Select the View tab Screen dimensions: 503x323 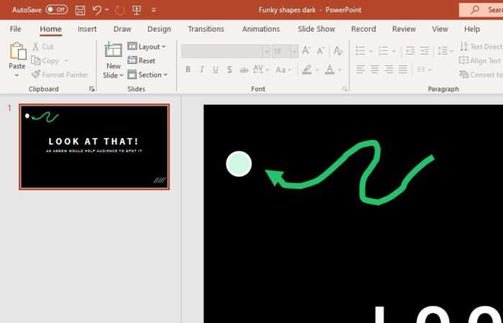pos(440,29)
